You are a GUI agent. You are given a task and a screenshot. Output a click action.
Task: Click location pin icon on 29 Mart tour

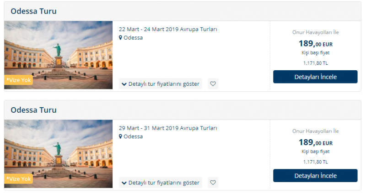(x=121, y=136)
